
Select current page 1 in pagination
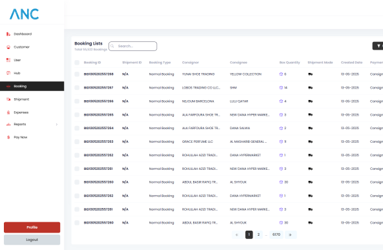(x=249, y=234)
